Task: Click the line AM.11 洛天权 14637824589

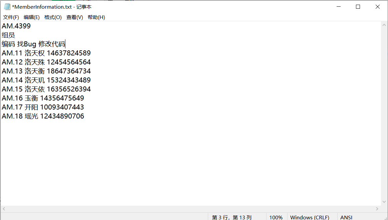Action: click(x=46, y=53)
